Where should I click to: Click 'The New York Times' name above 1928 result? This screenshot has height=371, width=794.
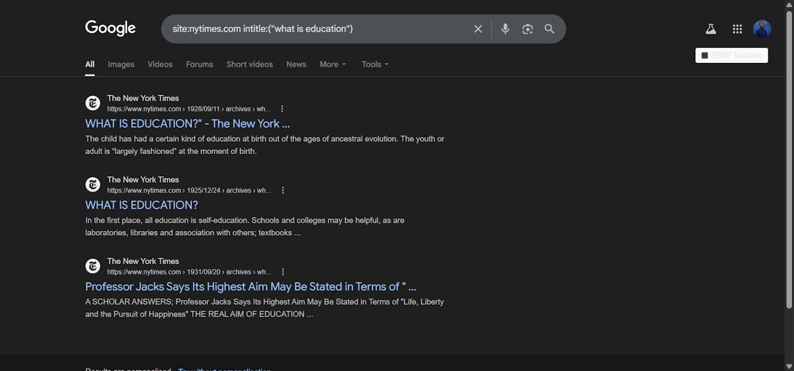143,98
